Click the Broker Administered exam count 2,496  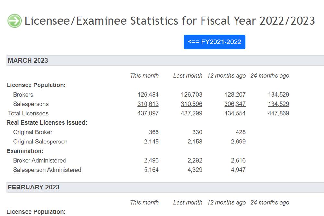pos(151,160)
